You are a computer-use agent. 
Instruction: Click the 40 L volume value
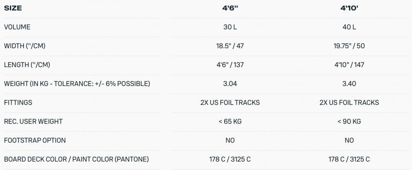[349, 27]
